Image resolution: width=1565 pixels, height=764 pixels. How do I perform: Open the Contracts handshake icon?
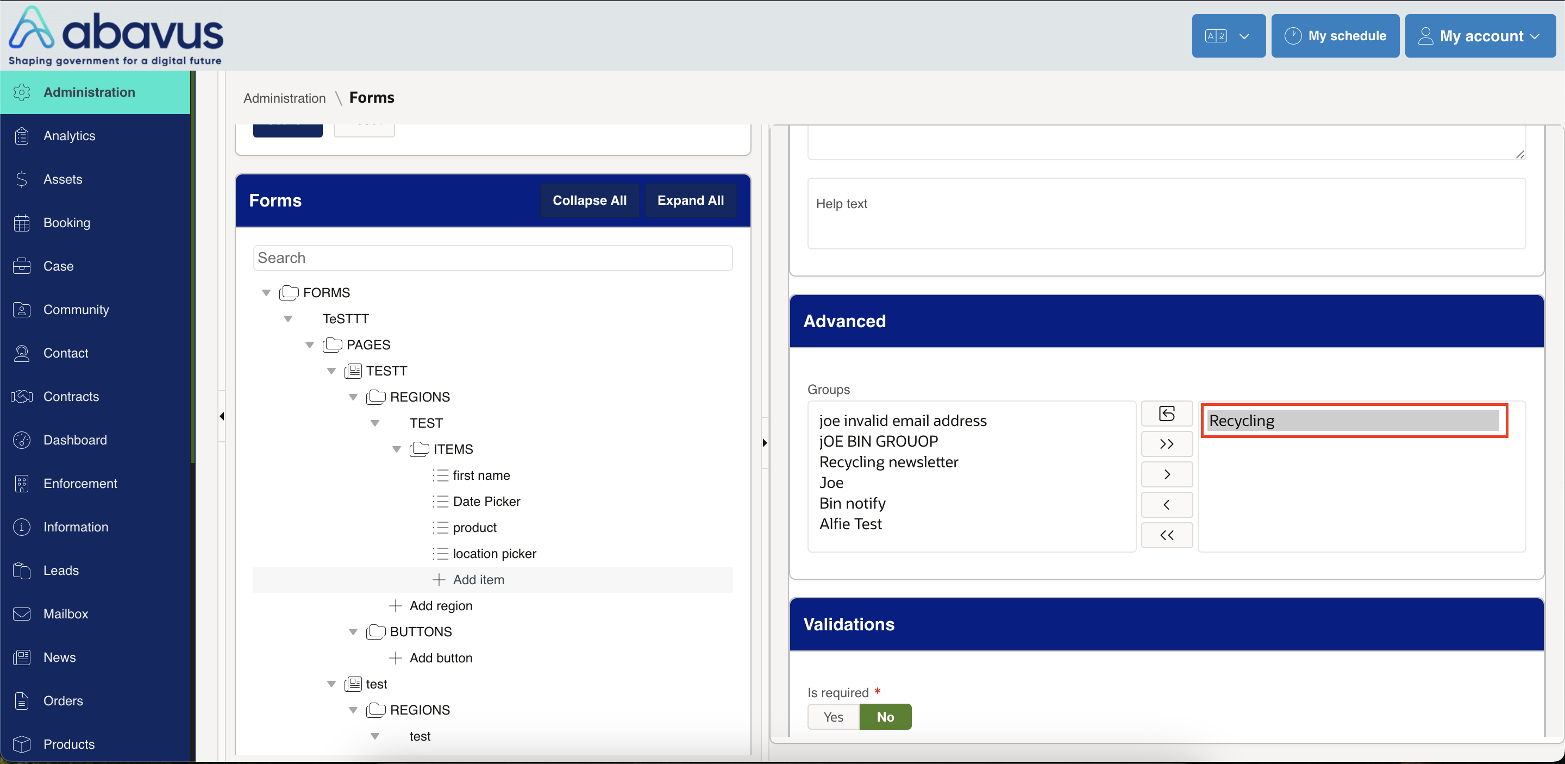(x=22, y=397)
